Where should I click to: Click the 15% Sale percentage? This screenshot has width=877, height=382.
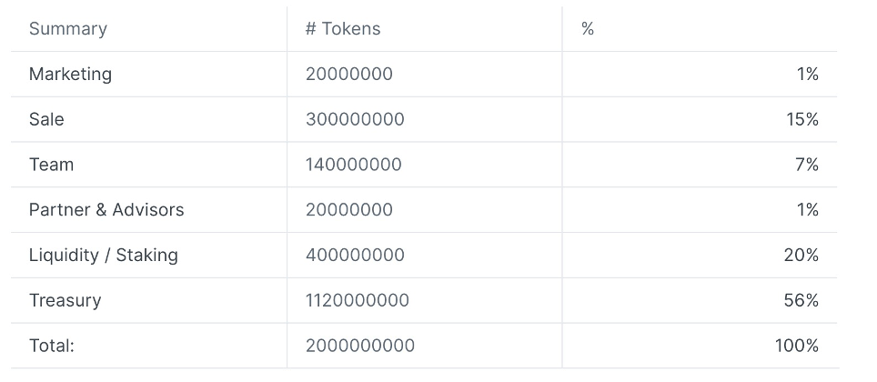pyautogui.click(x=802, y=119)
